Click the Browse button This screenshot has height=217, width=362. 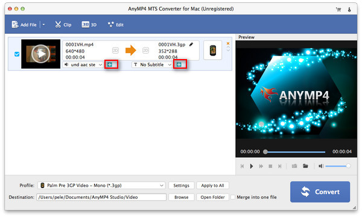pyautogui.click(x=181, y=197)
